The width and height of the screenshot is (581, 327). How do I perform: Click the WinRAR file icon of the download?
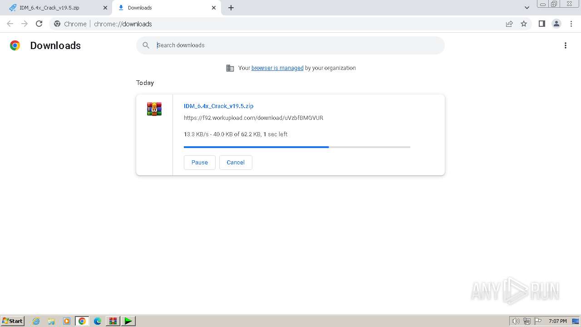point(154,109)
